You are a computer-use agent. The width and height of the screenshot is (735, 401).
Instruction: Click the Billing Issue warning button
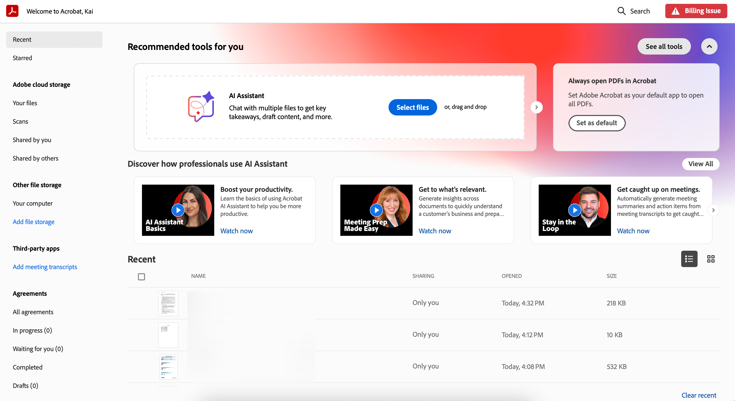696,11
